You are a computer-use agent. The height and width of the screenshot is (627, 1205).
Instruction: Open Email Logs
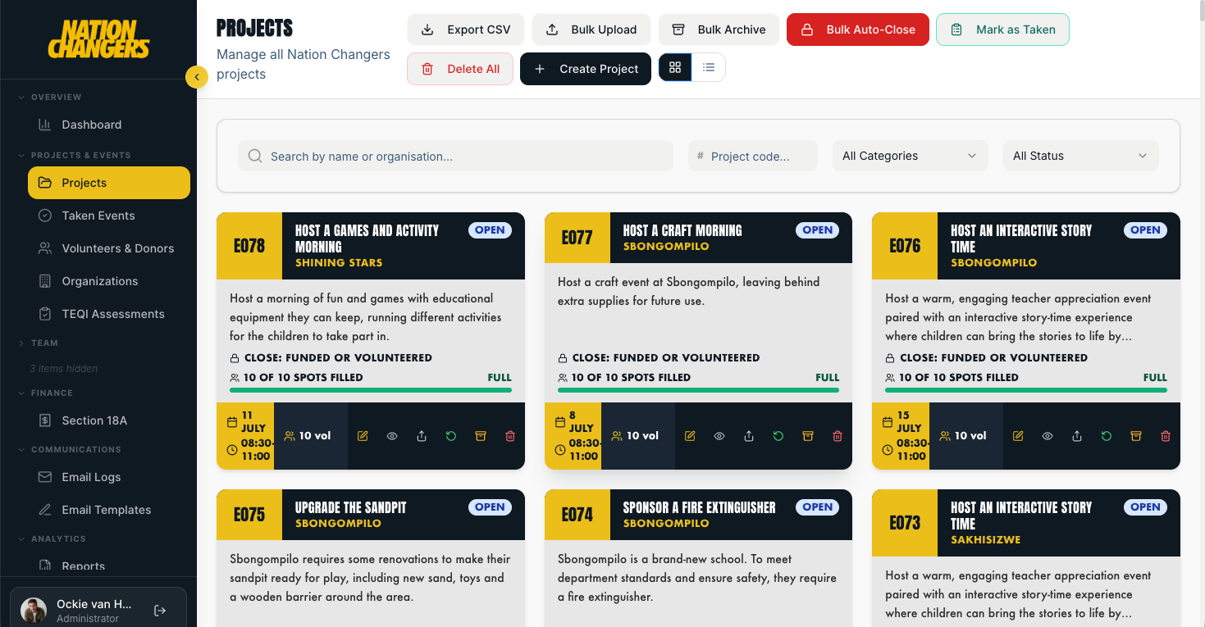point(109,477)
